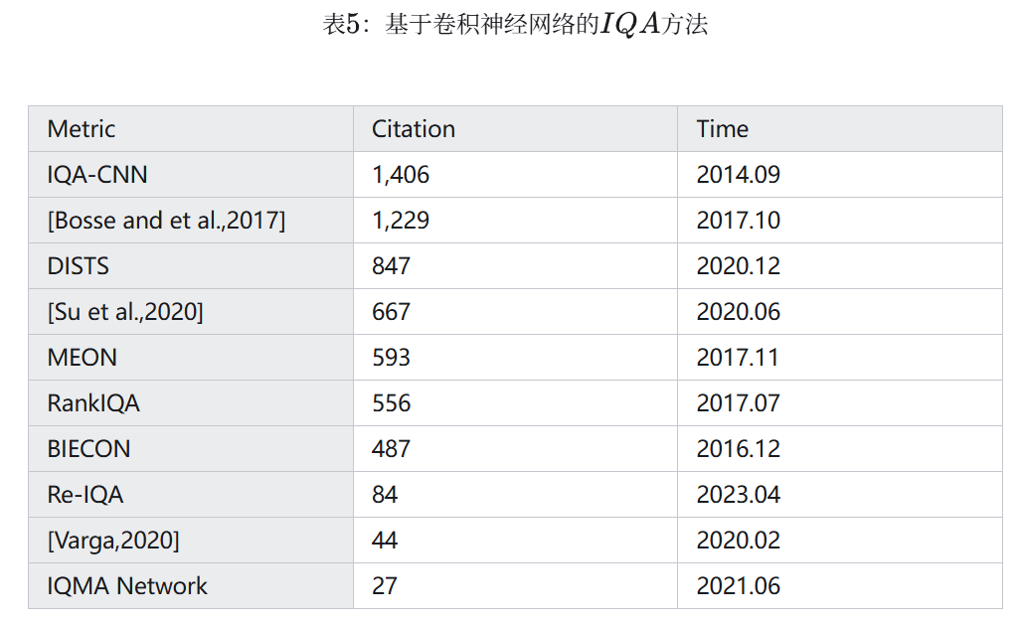This screenshot has height=624, width=1022.
Task: Select the MEON metric cell
Action: click(x=82, y=358)
